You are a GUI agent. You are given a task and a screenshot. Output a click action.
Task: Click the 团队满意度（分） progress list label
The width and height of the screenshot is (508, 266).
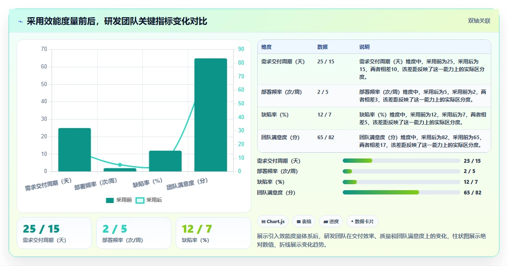point(276,193)
